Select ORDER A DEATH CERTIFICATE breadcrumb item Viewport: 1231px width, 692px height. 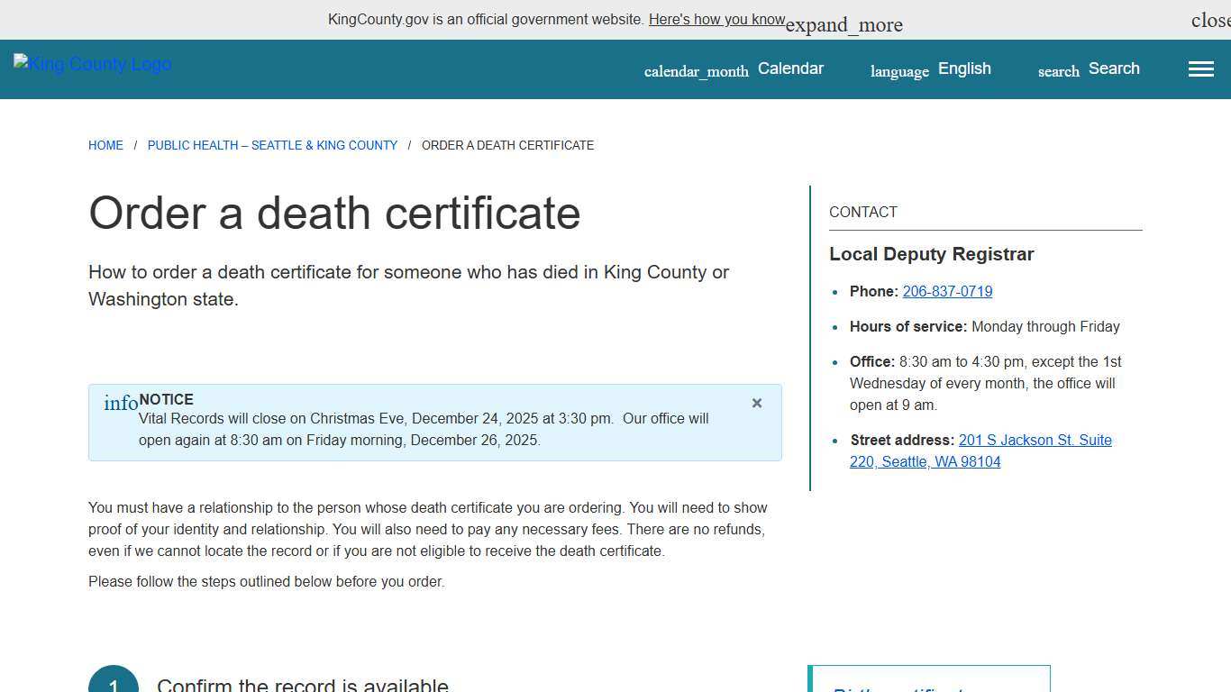point(507,145)
